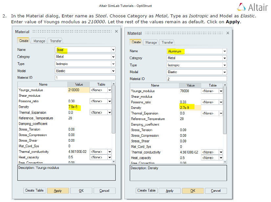This screenshot has width=271, height=202.
Task: Switch to Create tab in Aluminum dialog
Action: [x=136, y=42]
